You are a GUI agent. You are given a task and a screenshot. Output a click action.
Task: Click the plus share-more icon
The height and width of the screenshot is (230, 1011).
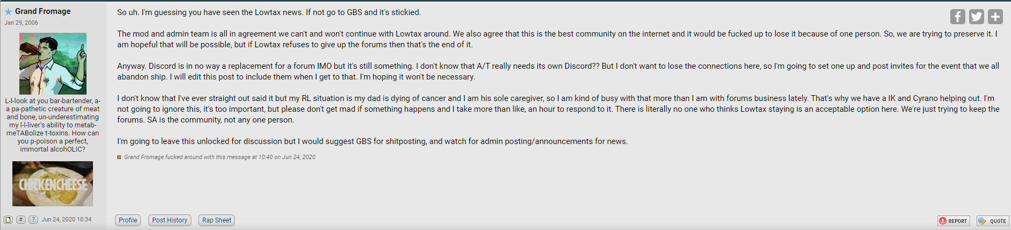[x=995, y=17]
